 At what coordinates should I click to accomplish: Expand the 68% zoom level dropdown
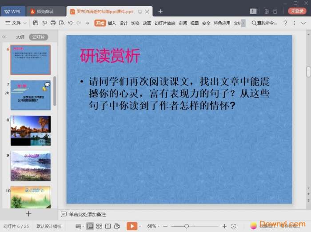click(154, 226)
